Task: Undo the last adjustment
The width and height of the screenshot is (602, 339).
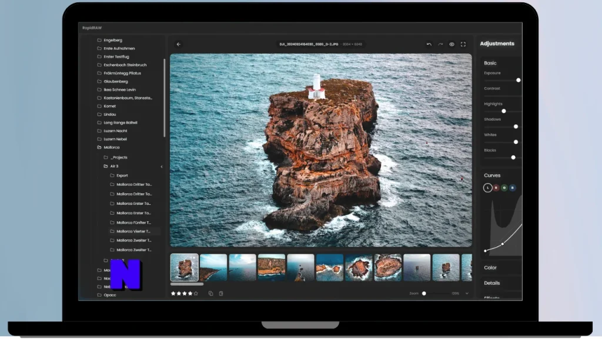Action: click(x=429, y=44)
